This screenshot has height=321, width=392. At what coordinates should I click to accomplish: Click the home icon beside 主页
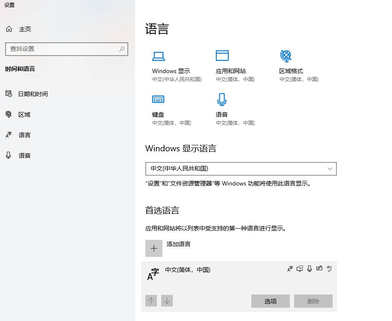pos(9,29)
